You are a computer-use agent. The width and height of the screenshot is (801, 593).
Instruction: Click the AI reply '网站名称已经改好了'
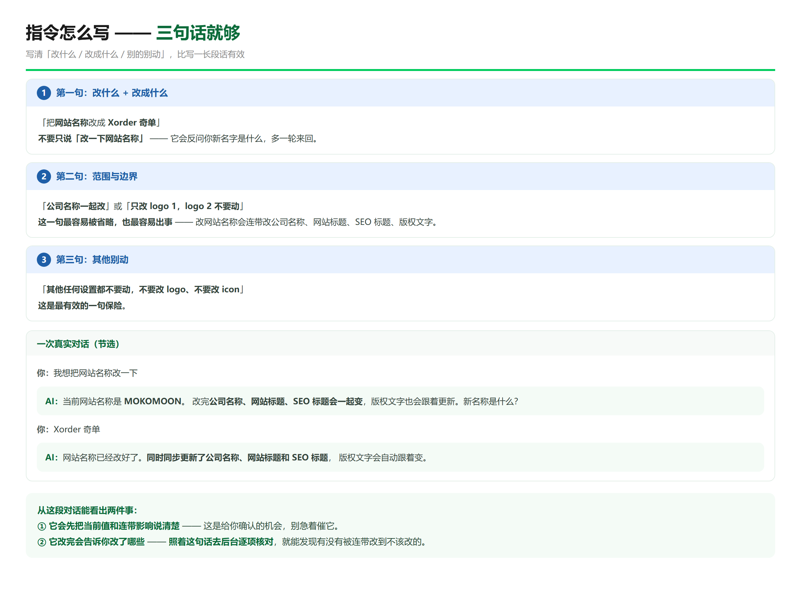click(400, 457)
